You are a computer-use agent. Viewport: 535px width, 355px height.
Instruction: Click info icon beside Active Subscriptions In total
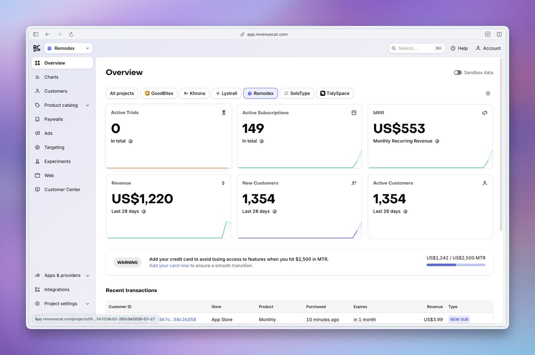(x=261, y=141)
